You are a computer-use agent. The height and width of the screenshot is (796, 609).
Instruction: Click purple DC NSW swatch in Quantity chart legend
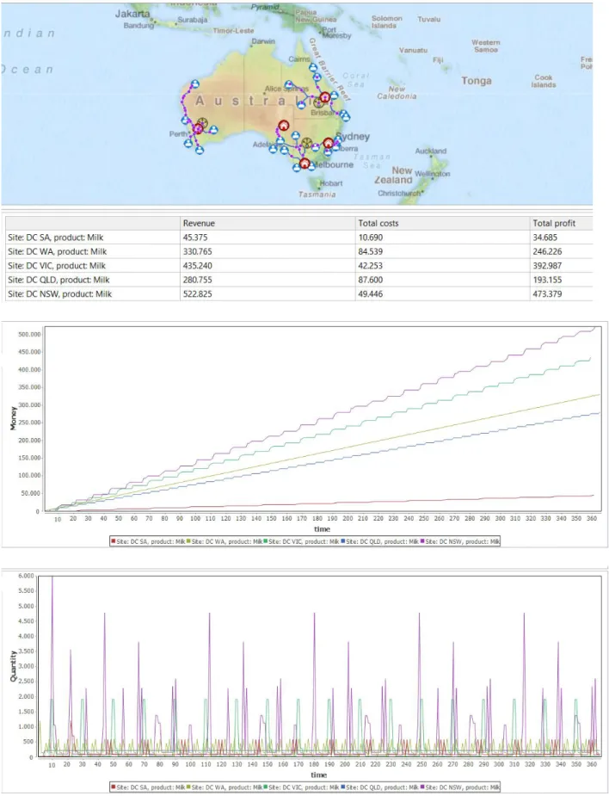422,787
